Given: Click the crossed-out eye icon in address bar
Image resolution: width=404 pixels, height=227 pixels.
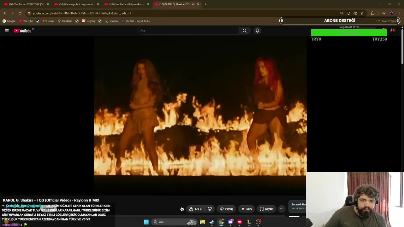Looking at the screenshot, I should click(355, 13).
